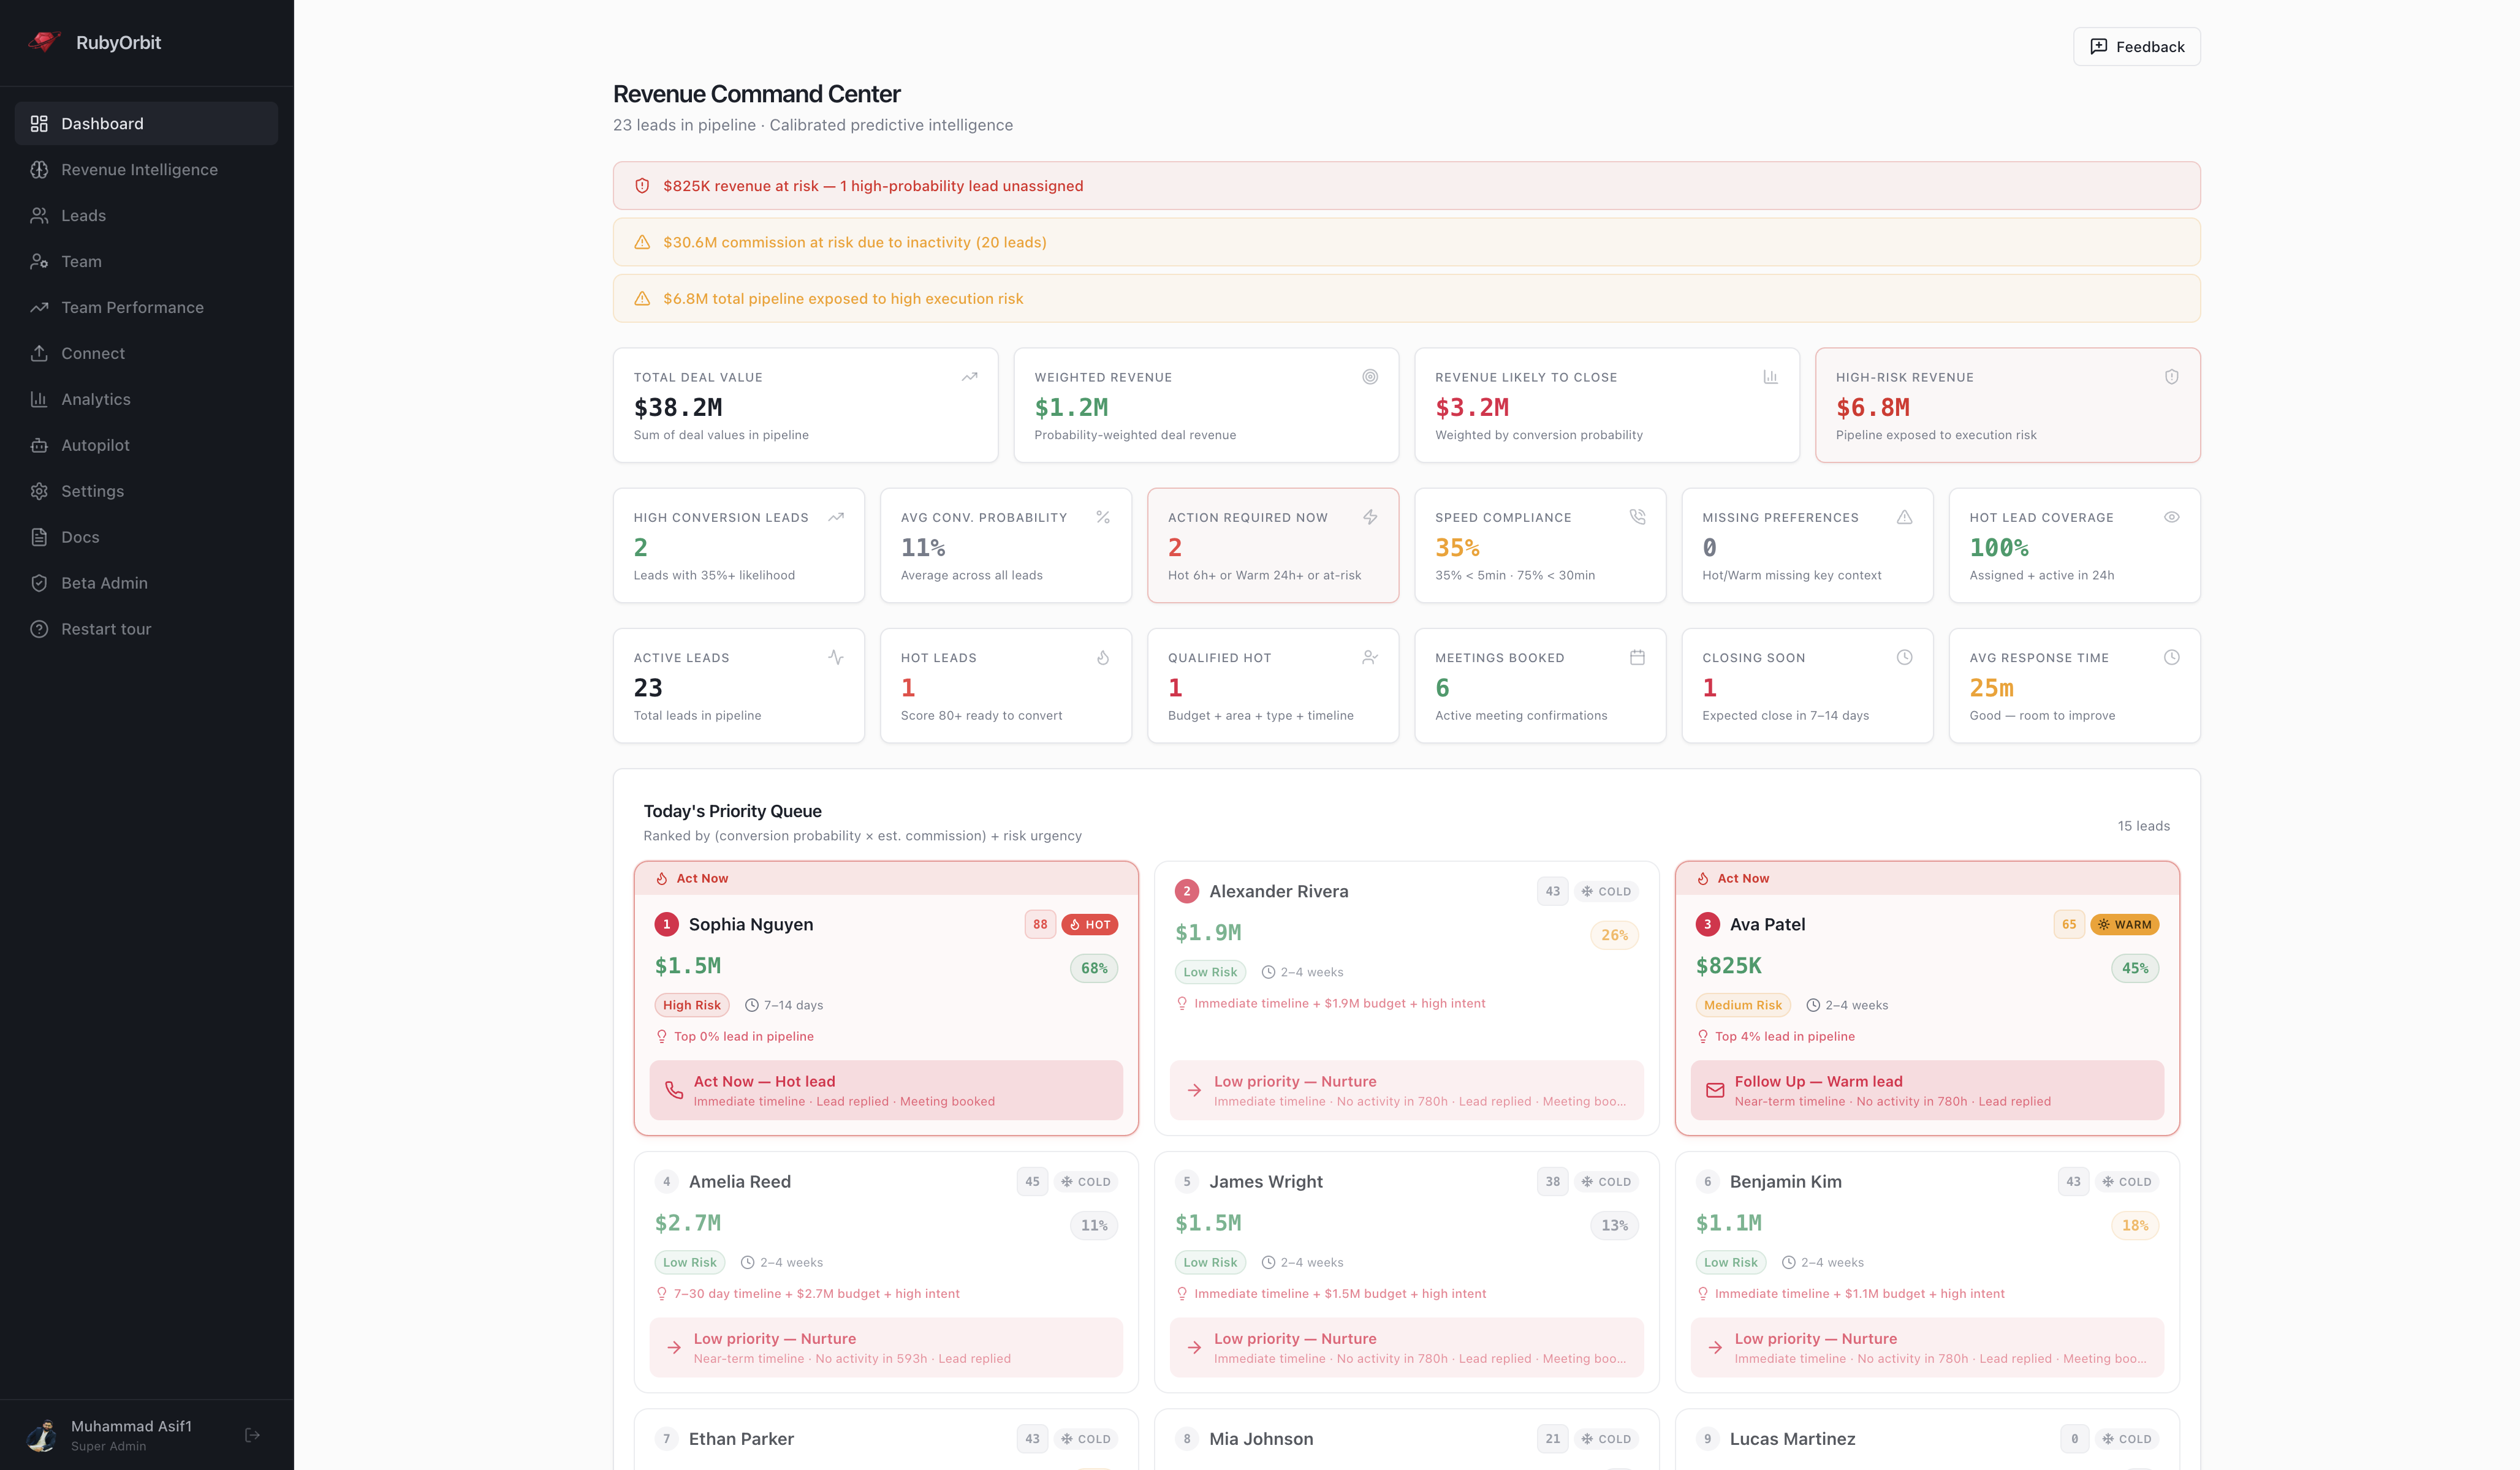Click the HOT badge on Sophia Nguyen's card
The image size is (2520, 1470).
pyautogui.click(x=1089, y=924)
